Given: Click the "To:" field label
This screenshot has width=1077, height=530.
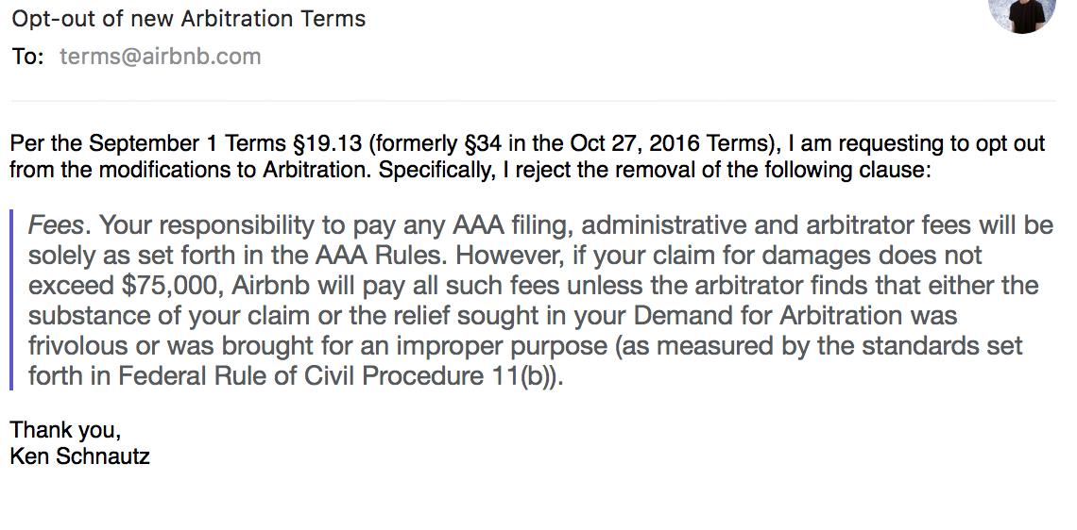Looking at the screenshot, I should [27, 57].
